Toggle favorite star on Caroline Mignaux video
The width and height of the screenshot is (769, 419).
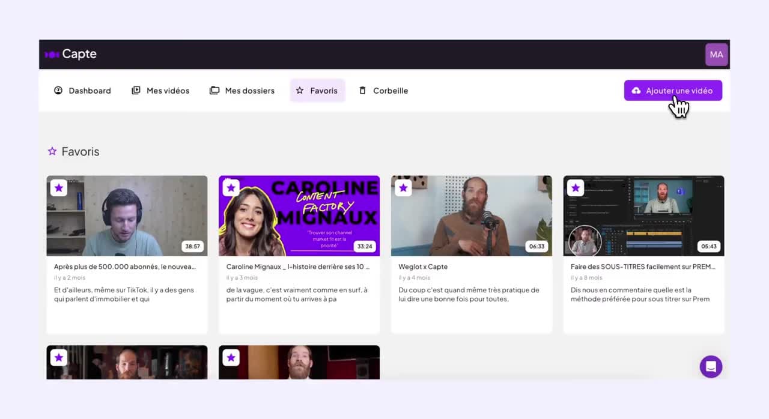(x=231, y=188)
